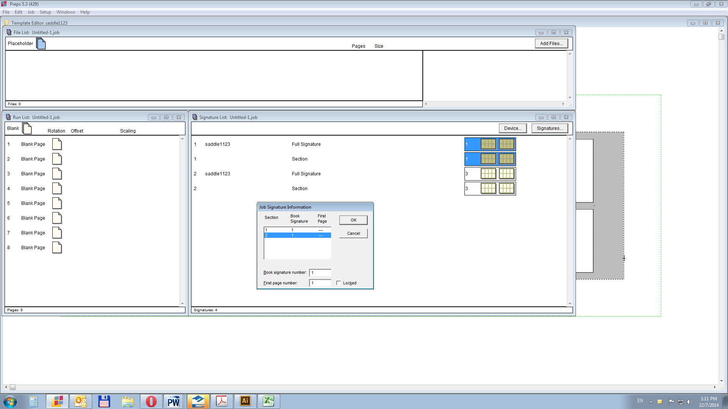The image size is (728, 409).
Task: Open the Job menu
Action: (31, 12)
